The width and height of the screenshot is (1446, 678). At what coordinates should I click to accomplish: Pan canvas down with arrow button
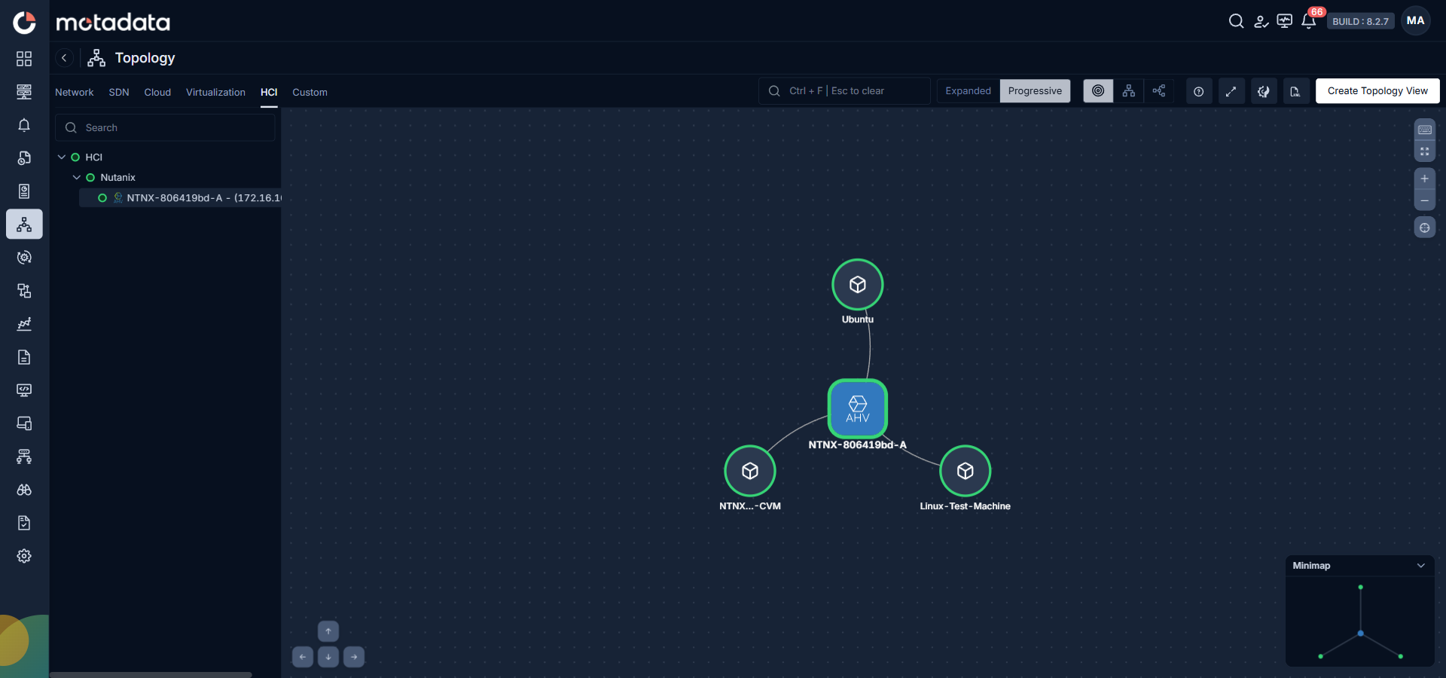328,657
